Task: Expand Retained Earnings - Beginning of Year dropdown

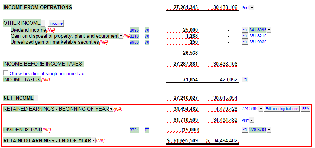Action: 111,109
